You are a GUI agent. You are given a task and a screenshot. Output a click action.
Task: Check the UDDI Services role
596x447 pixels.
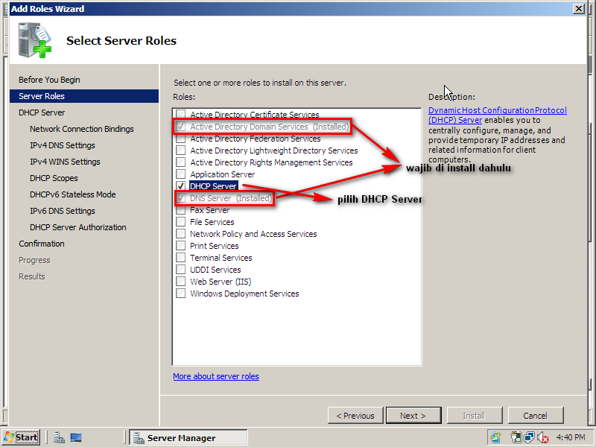point(180,270)
